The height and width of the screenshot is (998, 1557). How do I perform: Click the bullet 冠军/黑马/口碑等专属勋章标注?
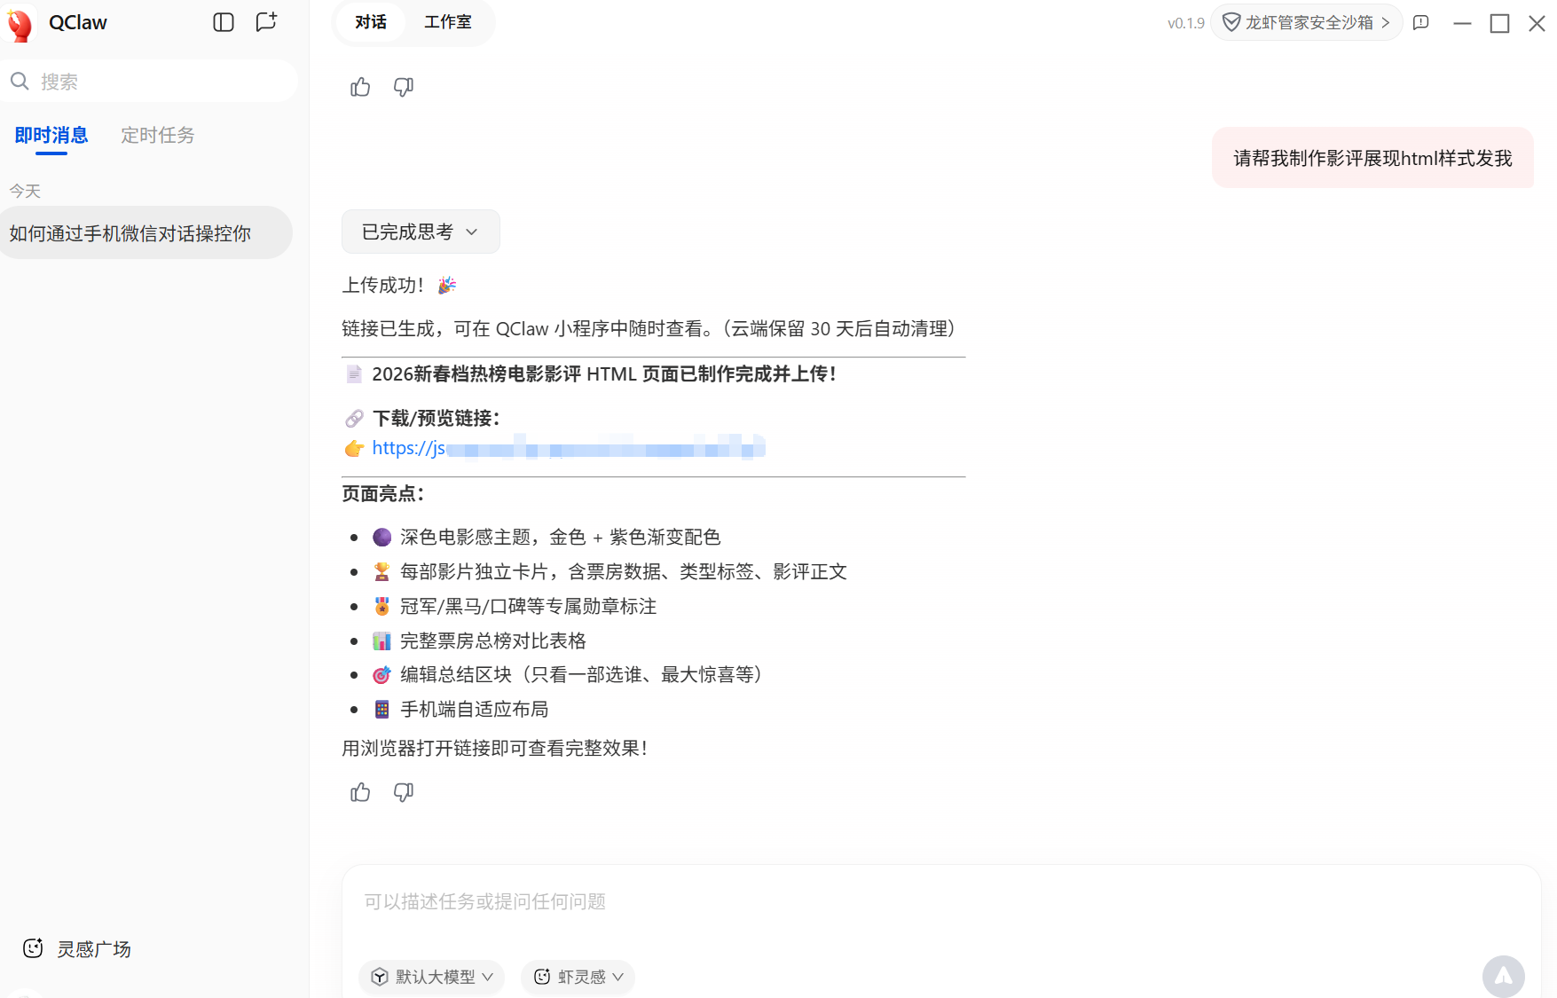pos(529,606)
